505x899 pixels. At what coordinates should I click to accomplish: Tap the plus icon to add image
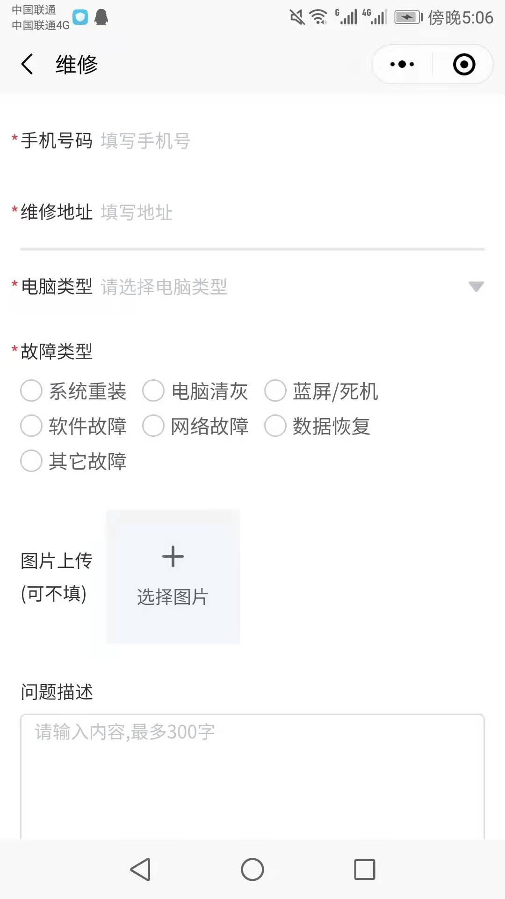pos(173,557)
